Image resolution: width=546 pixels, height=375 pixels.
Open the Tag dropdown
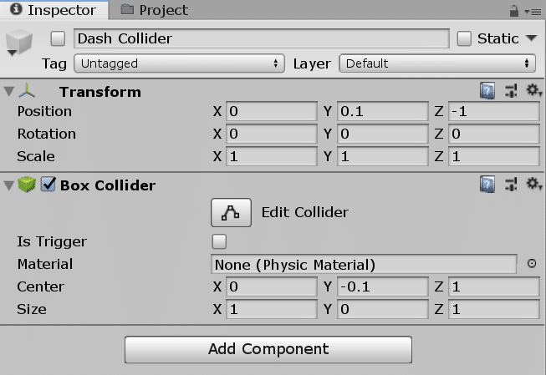179,63
